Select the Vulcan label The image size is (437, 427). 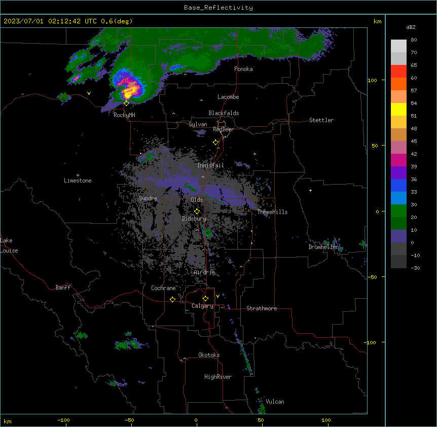(275, 402)
